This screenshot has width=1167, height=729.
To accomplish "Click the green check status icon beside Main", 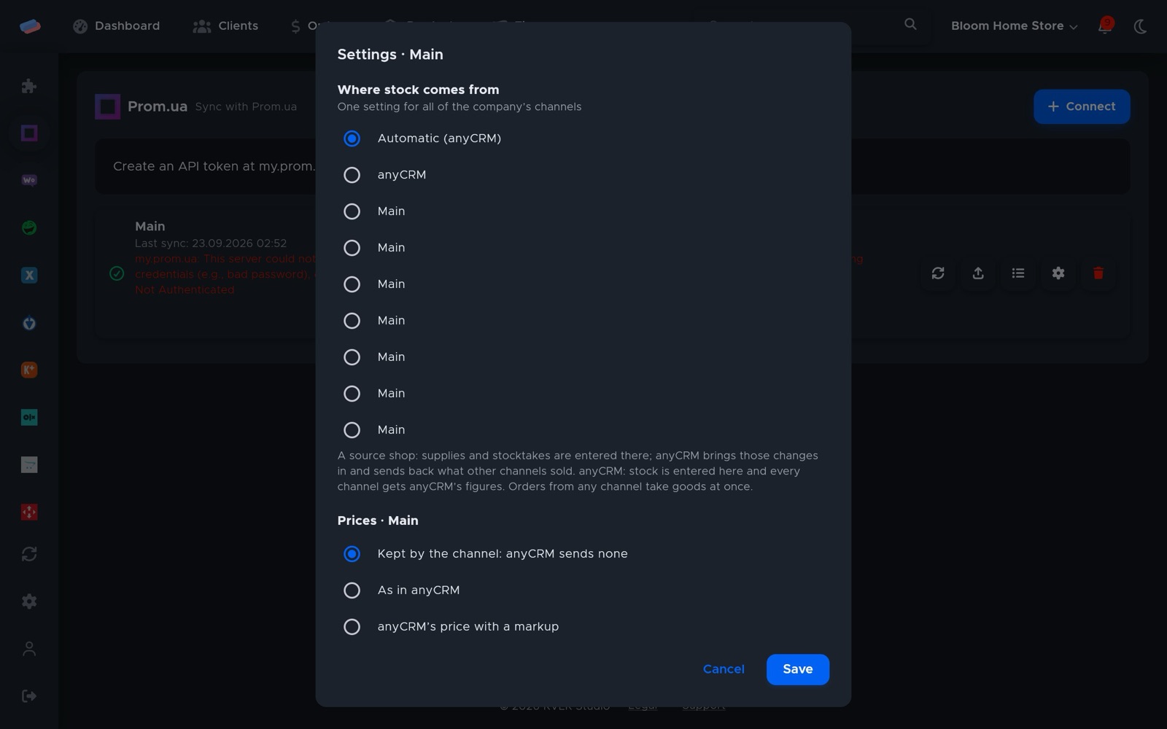I will point(117,273).
